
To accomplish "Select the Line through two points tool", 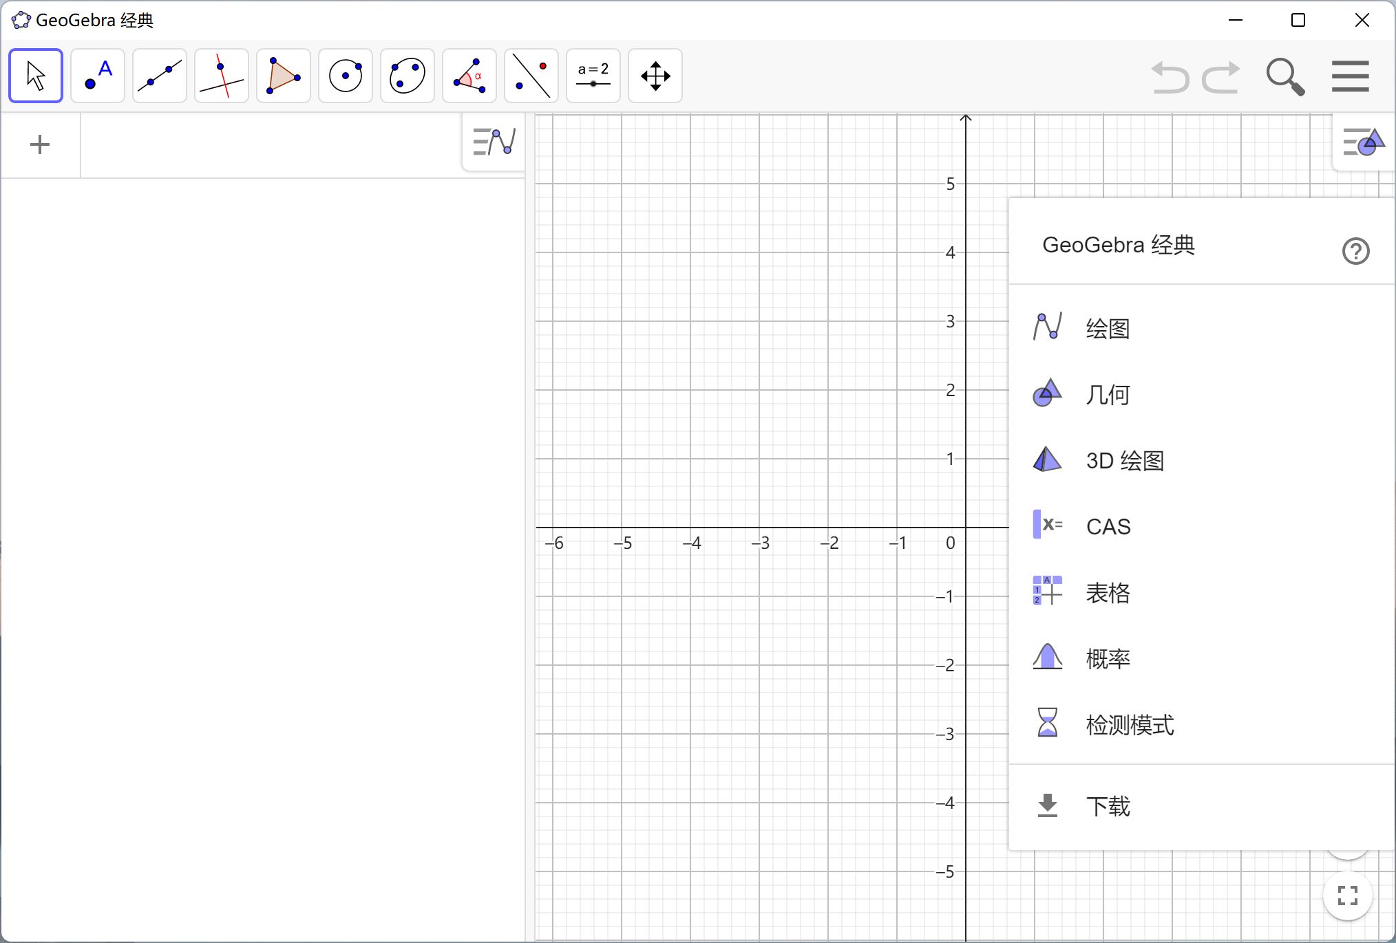I will (x=160, y=76).
